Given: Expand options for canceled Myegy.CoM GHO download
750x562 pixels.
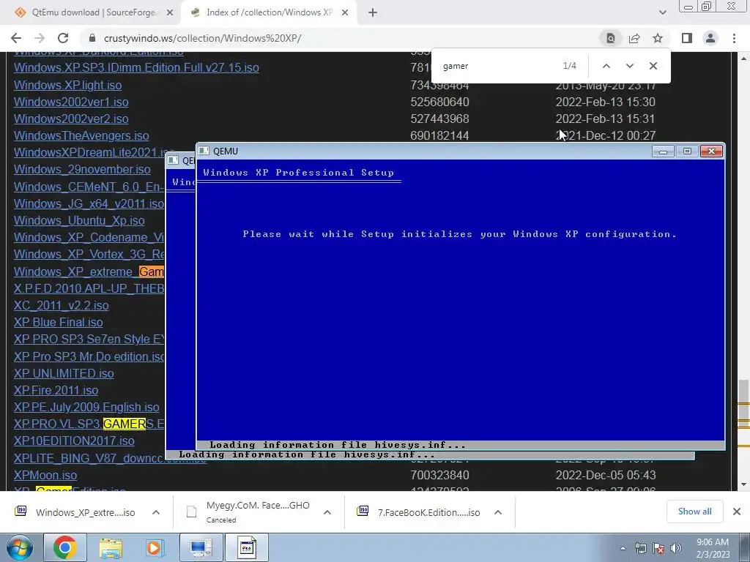Looking at the screenshot, I should click(327, 512).
